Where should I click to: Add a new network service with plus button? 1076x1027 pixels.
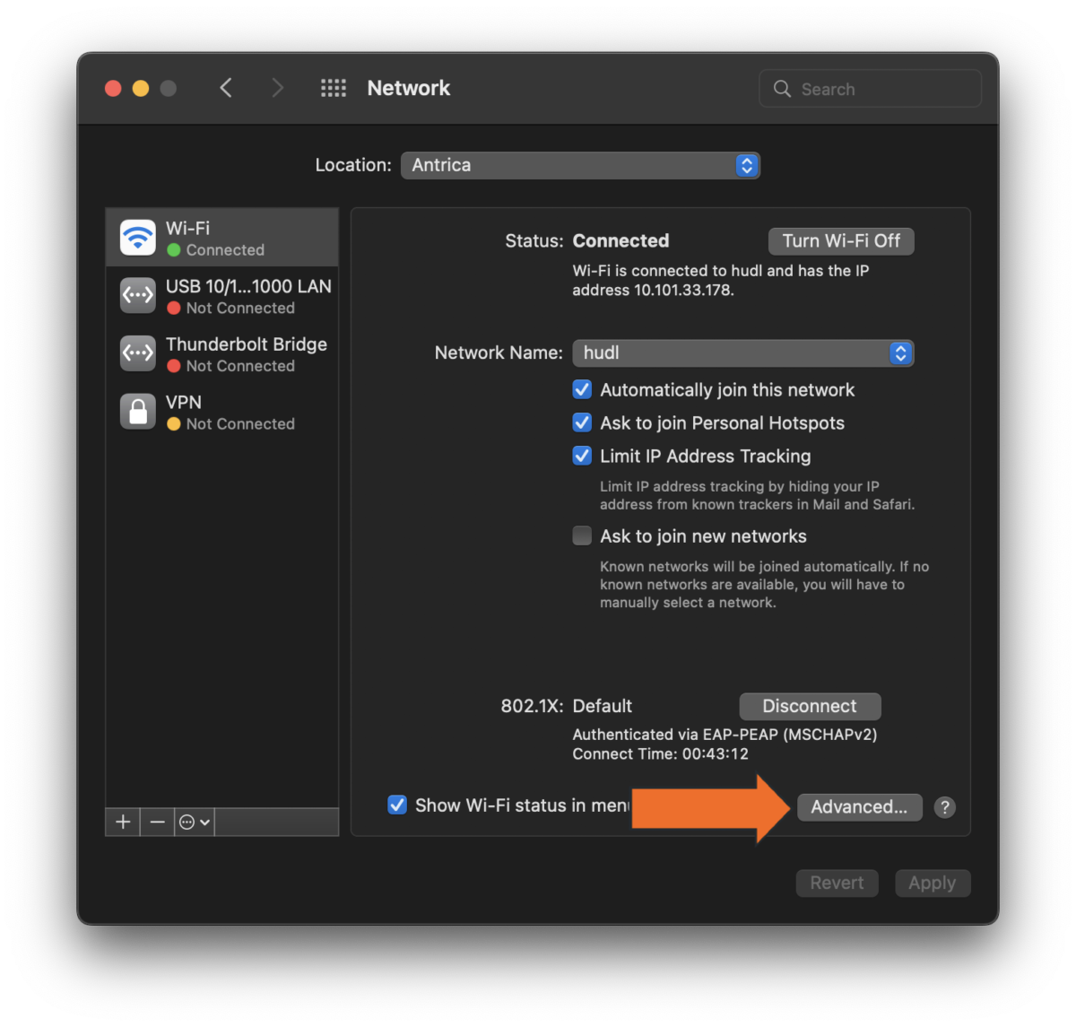point(122,822)
